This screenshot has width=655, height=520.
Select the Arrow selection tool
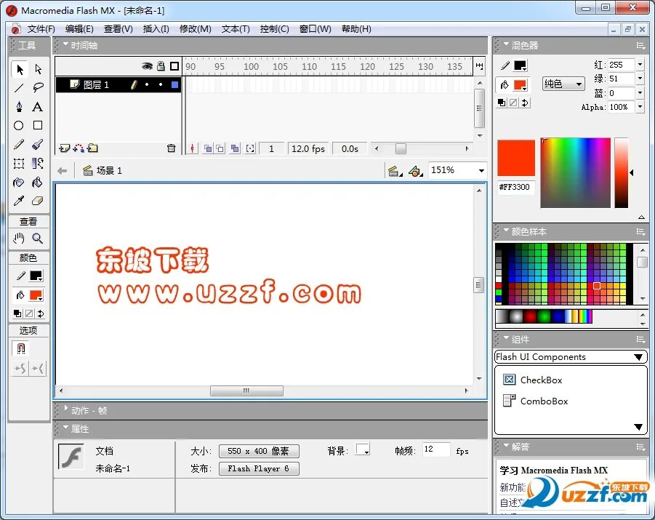[x=19, y=69]
